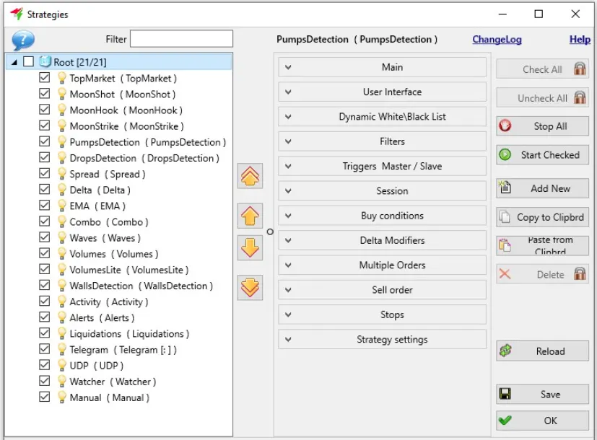The width and height of the screenshot is (597, 440).
Task: Expand the Sell order section
Action: coord(382,290)
